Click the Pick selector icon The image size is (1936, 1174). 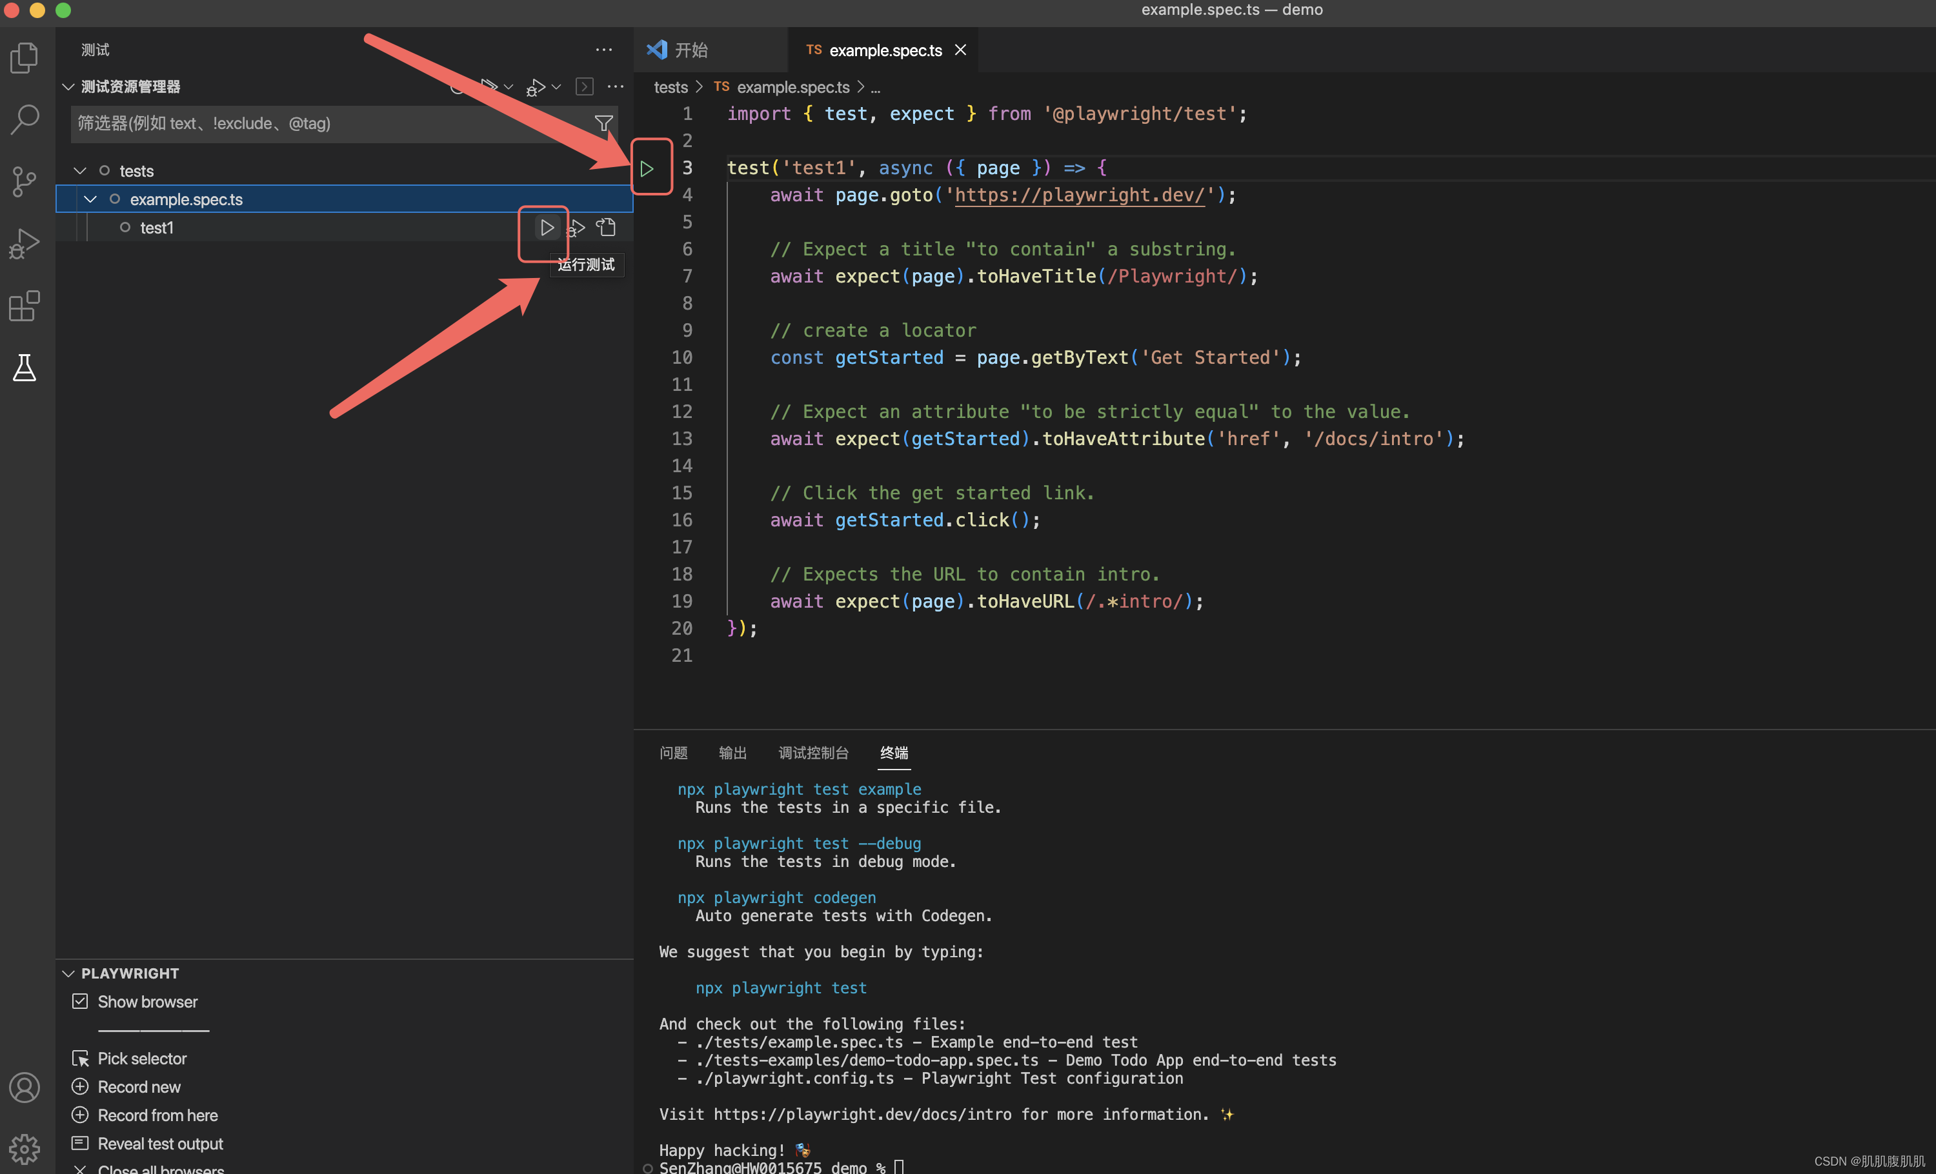pyautogui.click(x=80, y=1059)
